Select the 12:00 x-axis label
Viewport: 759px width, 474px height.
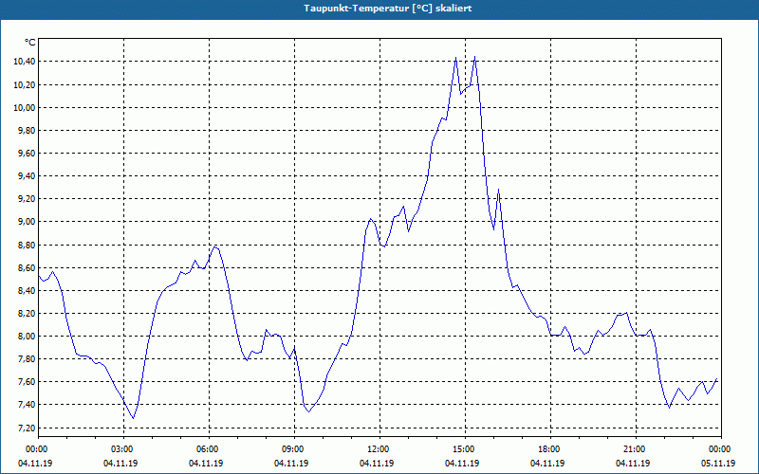pos(379,449)
